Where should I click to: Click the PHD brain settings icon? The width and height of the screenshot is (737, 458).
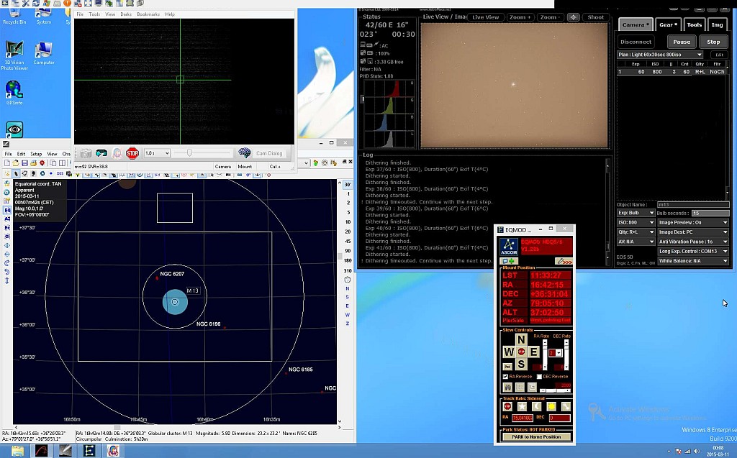tap(244, 153)
